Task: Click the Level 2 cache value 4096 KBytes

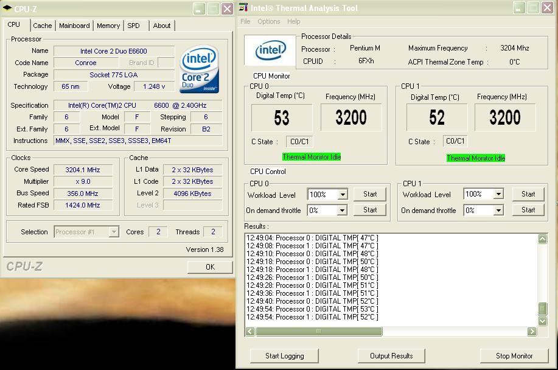Action: tap(192, 194)
